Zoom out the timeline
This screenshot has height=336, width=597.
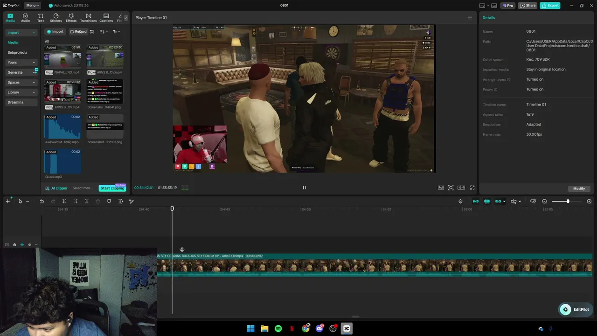(544, 201)
